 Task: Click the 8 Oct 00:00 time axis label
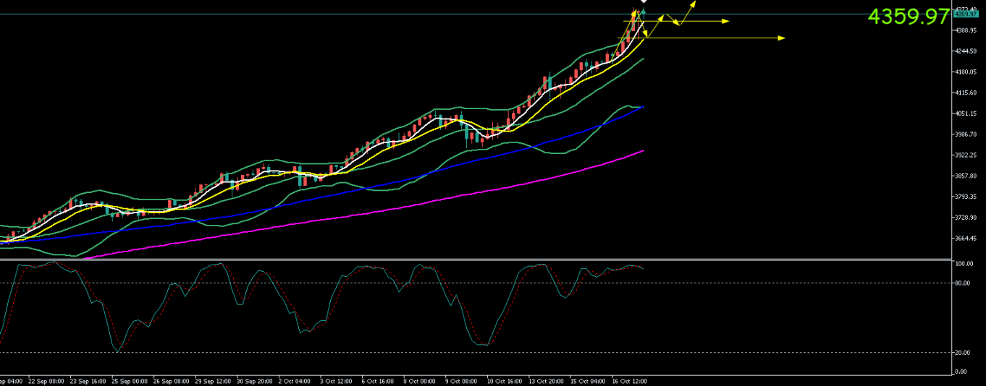418,381
